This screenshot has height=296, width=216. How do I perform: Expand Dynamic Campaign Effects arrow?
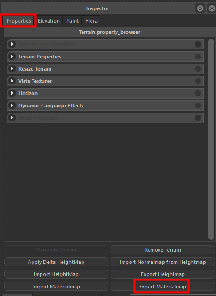point(12,106)
